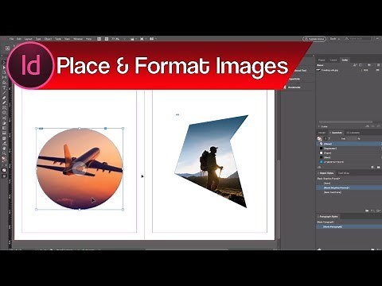Select the Pen tool
Viewport: 382px width, 286px height.
pos(4,98)
